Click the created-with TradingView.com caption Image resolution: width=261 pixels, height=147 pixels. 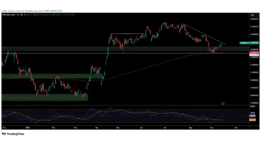coord(31,11)
